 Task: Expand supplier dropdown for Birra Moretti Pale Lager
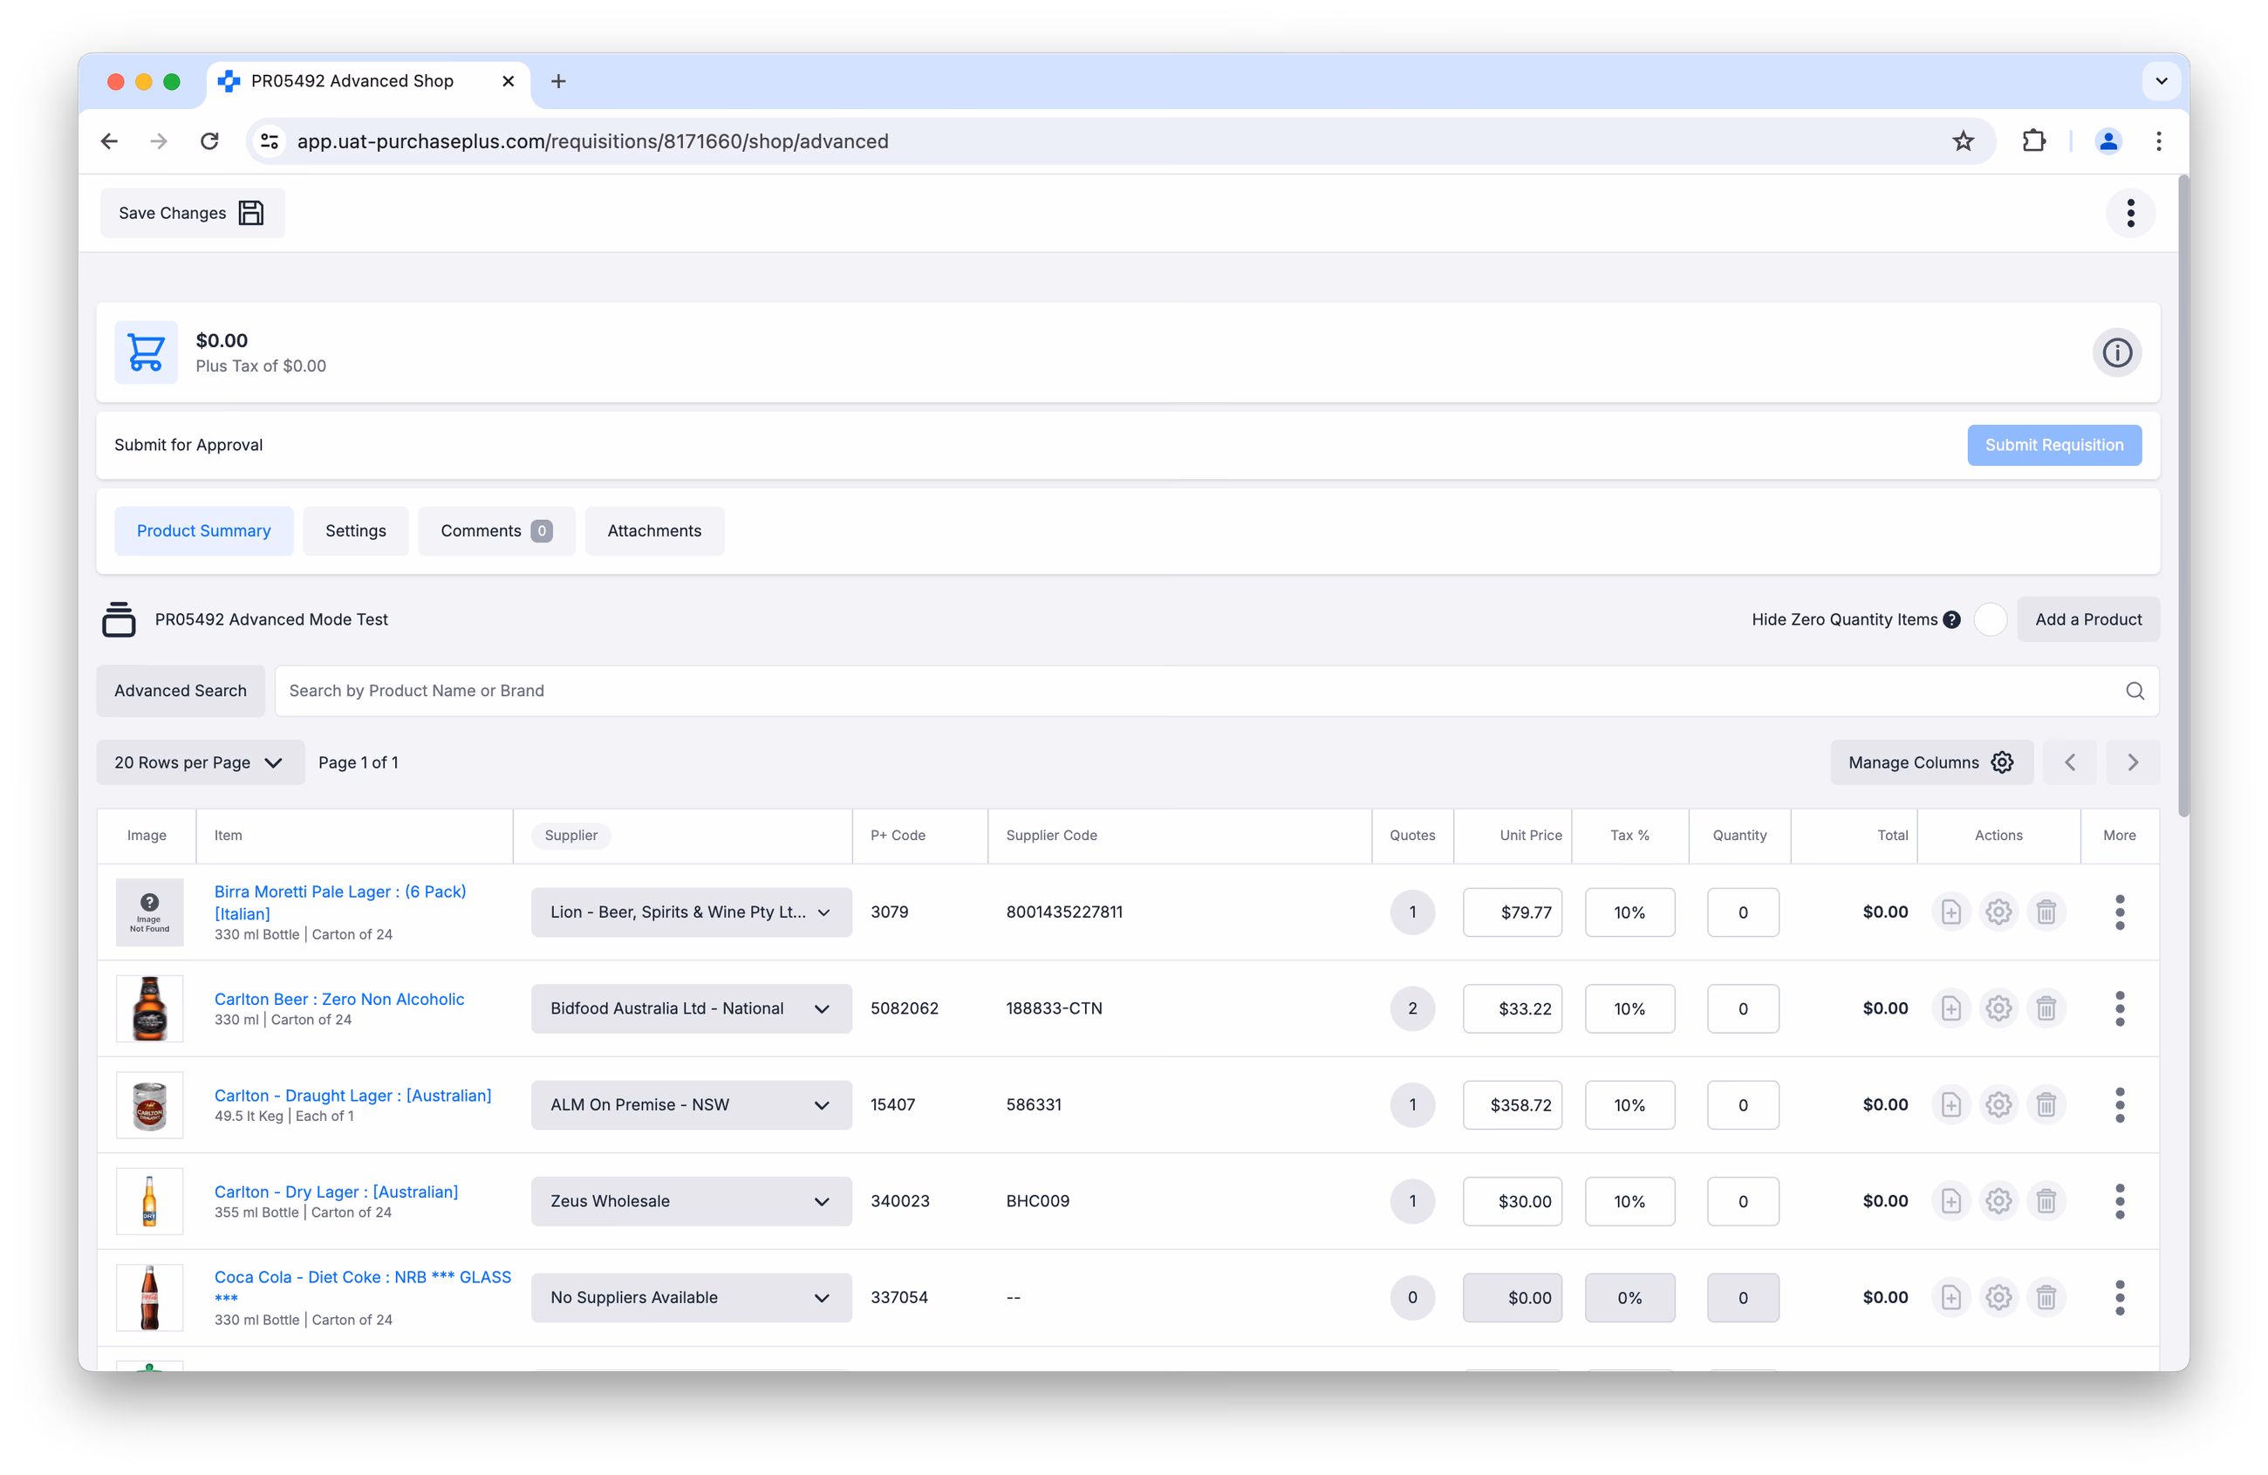(691, 912)
